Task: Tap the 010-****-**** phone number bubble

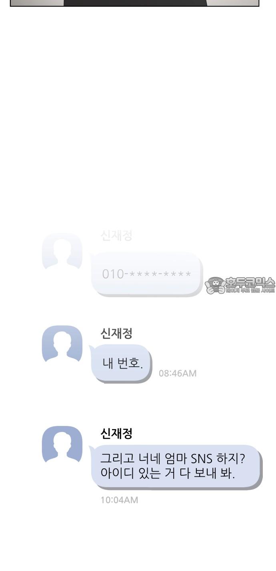Action: pyautogui.click(x=146, y=274)
